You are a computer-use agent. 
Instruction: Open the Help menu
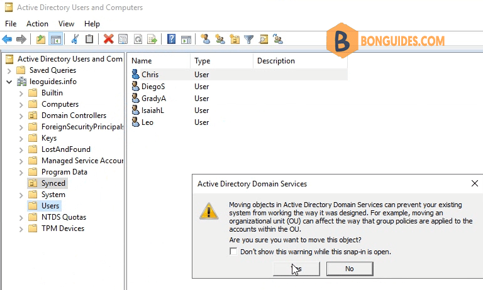pyautogui.click(x=92, y=24)
